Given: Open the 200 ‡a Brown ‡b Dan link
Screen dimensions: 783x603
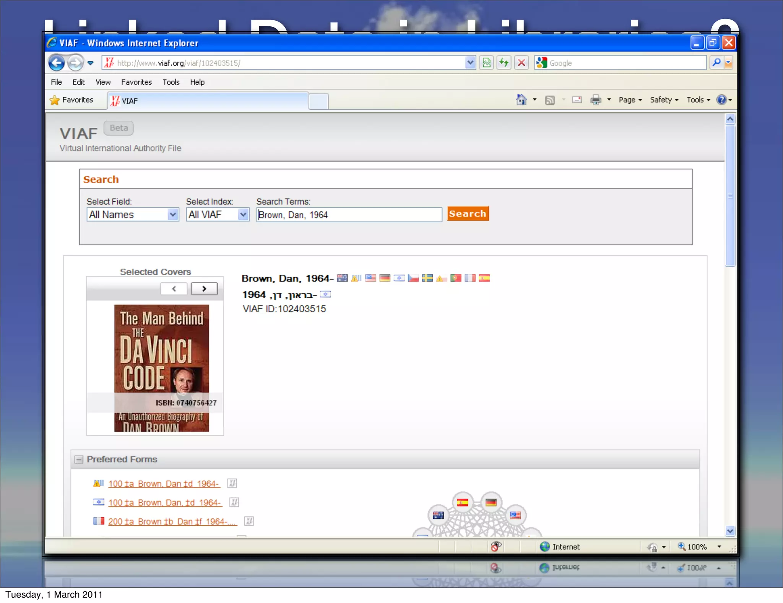Looking at the screenshot, I should pos(172,522).
